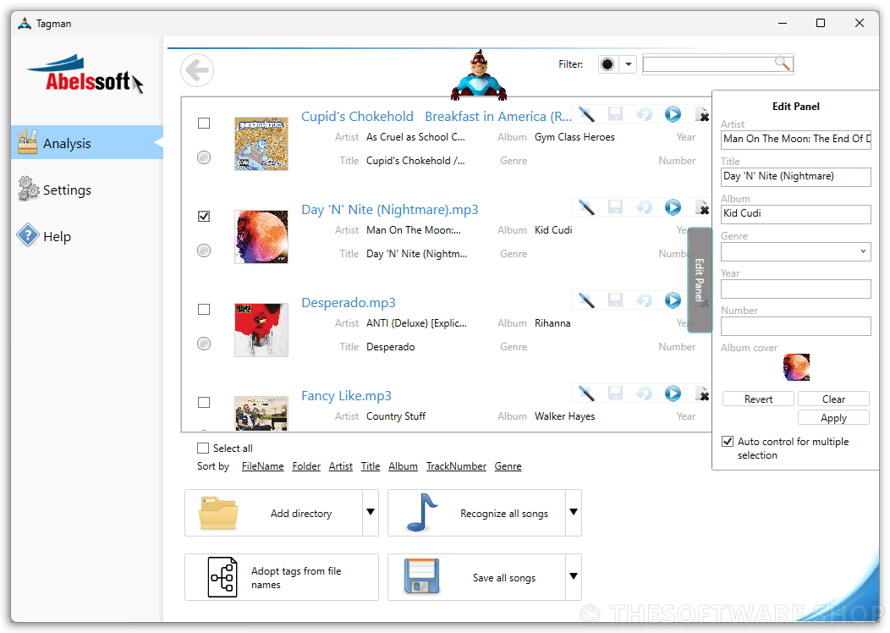Click the back arrow button
The width and height of the screenshot is (890, 633).
(x=197, y=70)
